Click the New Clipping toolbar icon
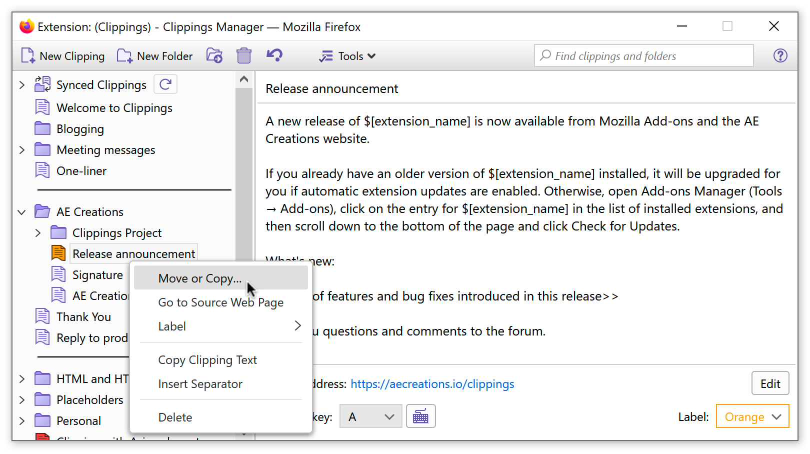The image size is (810, 454). coord(28,56)
